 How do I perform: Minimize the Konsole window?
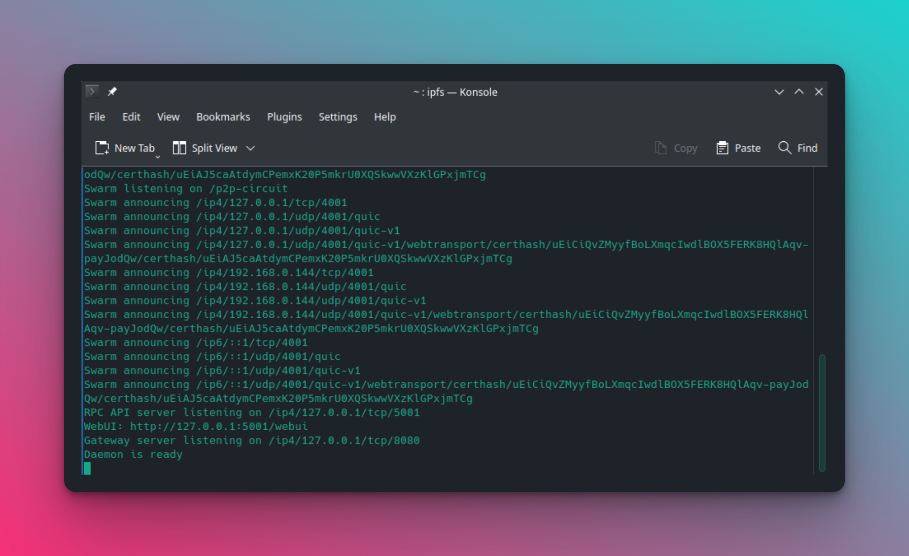(x=779, y=92)
